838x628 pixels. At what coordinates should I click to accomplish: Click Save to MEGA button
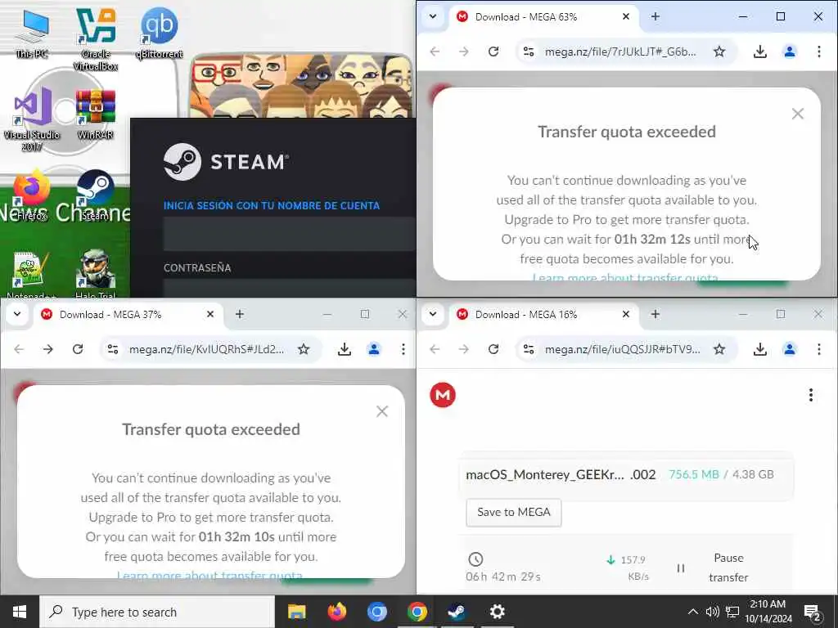click(514, 512)
